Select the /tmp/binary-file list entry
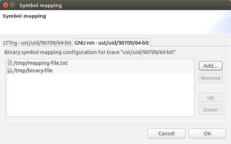Screen dimensions: 231x144 coord(33,71)
